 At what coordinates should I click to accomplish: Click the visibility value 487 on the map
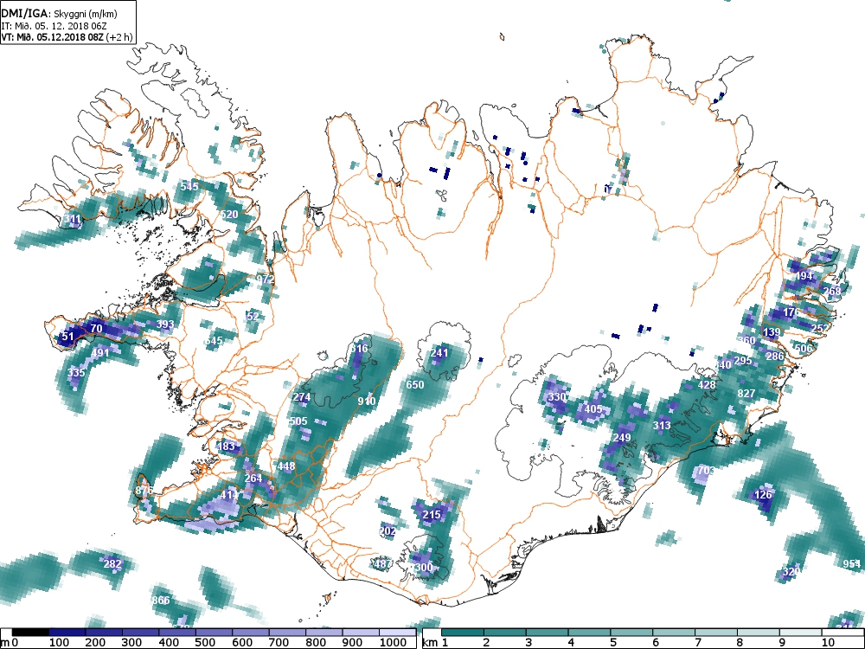[383, 564]
